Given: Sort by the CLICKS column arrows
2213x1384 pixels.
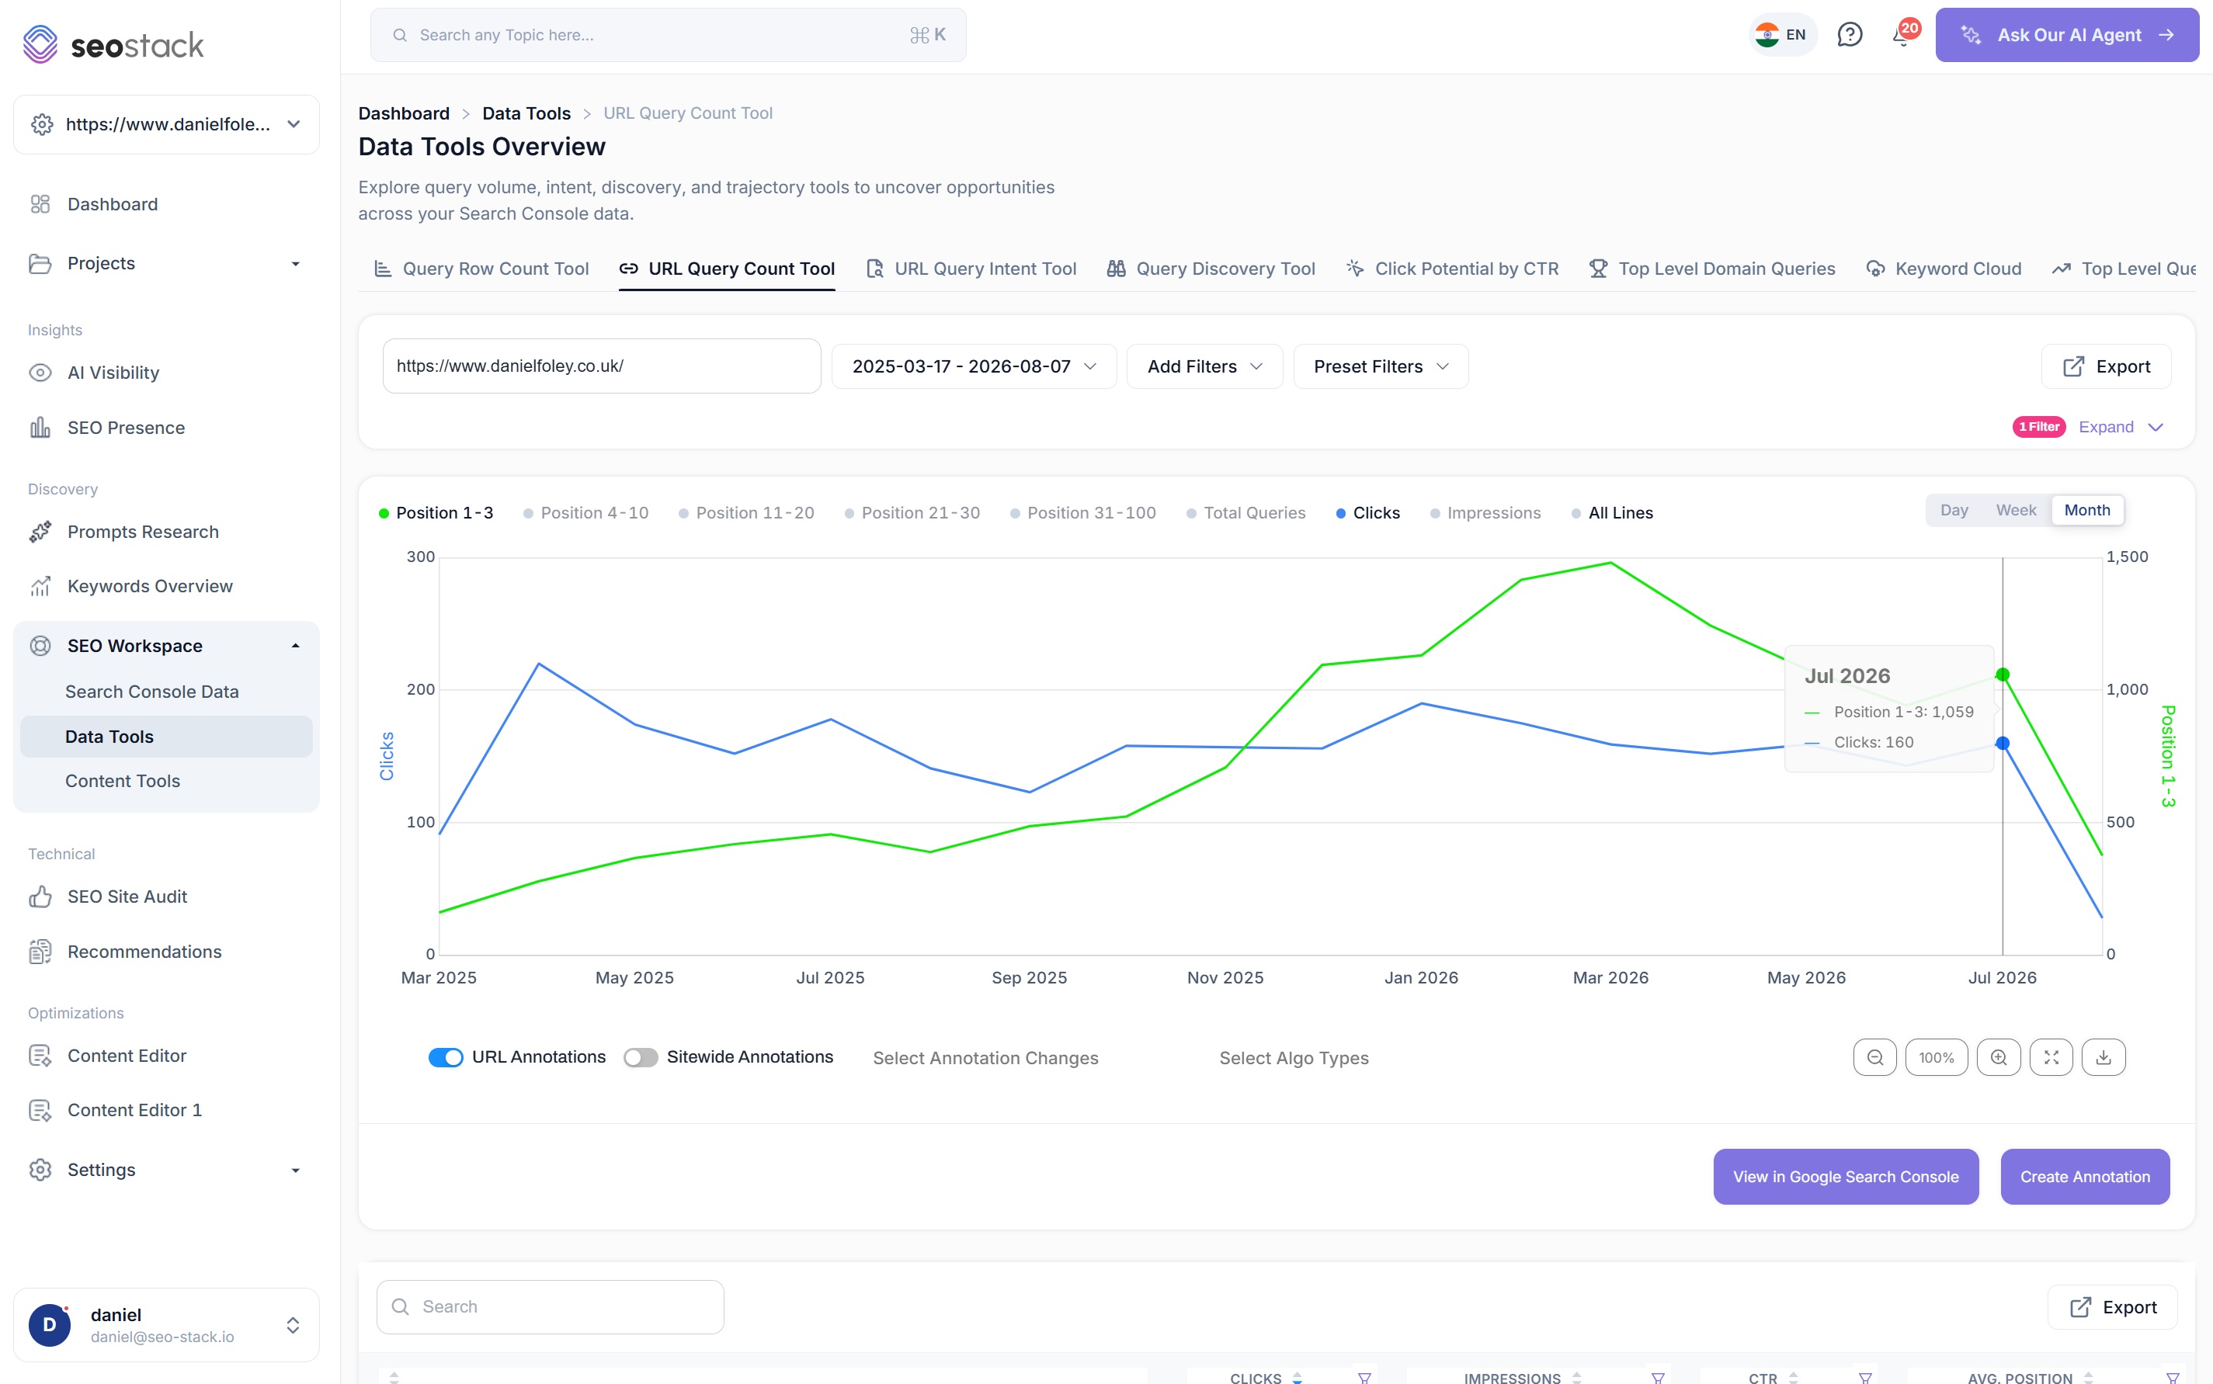Looking at the screenshot, I should 1297,1378.
